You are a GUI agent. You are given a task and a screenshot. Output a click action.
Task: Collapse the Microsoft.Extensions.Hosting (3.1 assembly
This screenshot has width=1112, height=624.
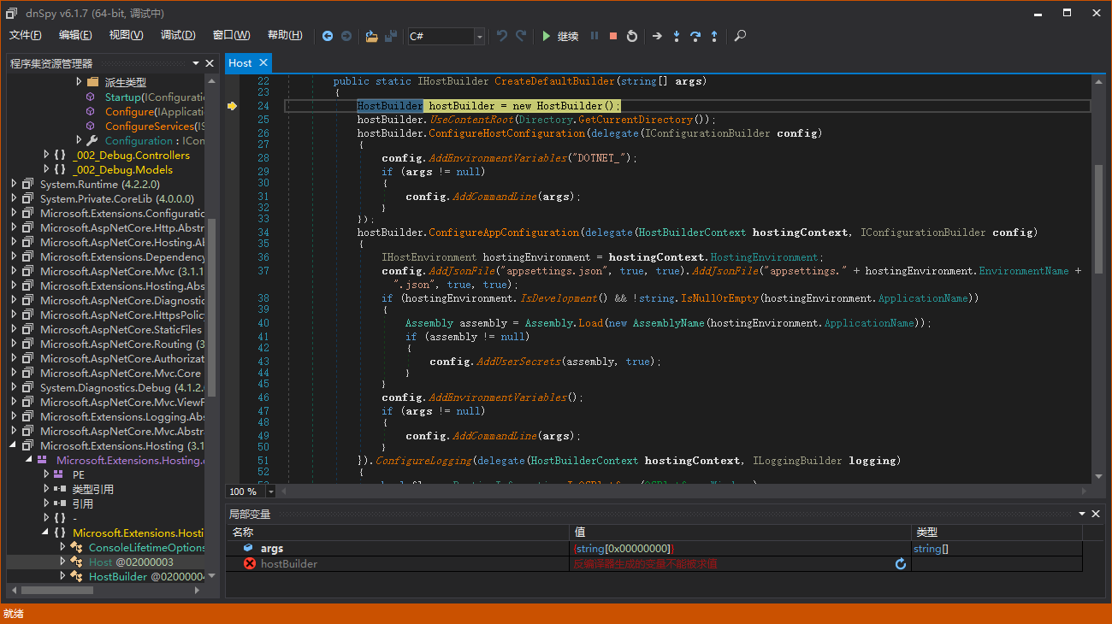pyautogui.click(x=14, y=445)
